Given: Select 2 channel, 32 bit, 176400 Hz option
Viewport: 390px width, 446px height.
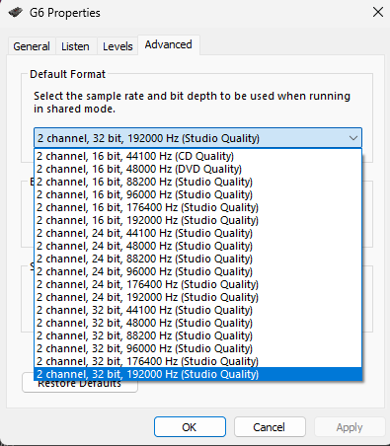Looking at the screenshot, I should click(x=197, y=361).
